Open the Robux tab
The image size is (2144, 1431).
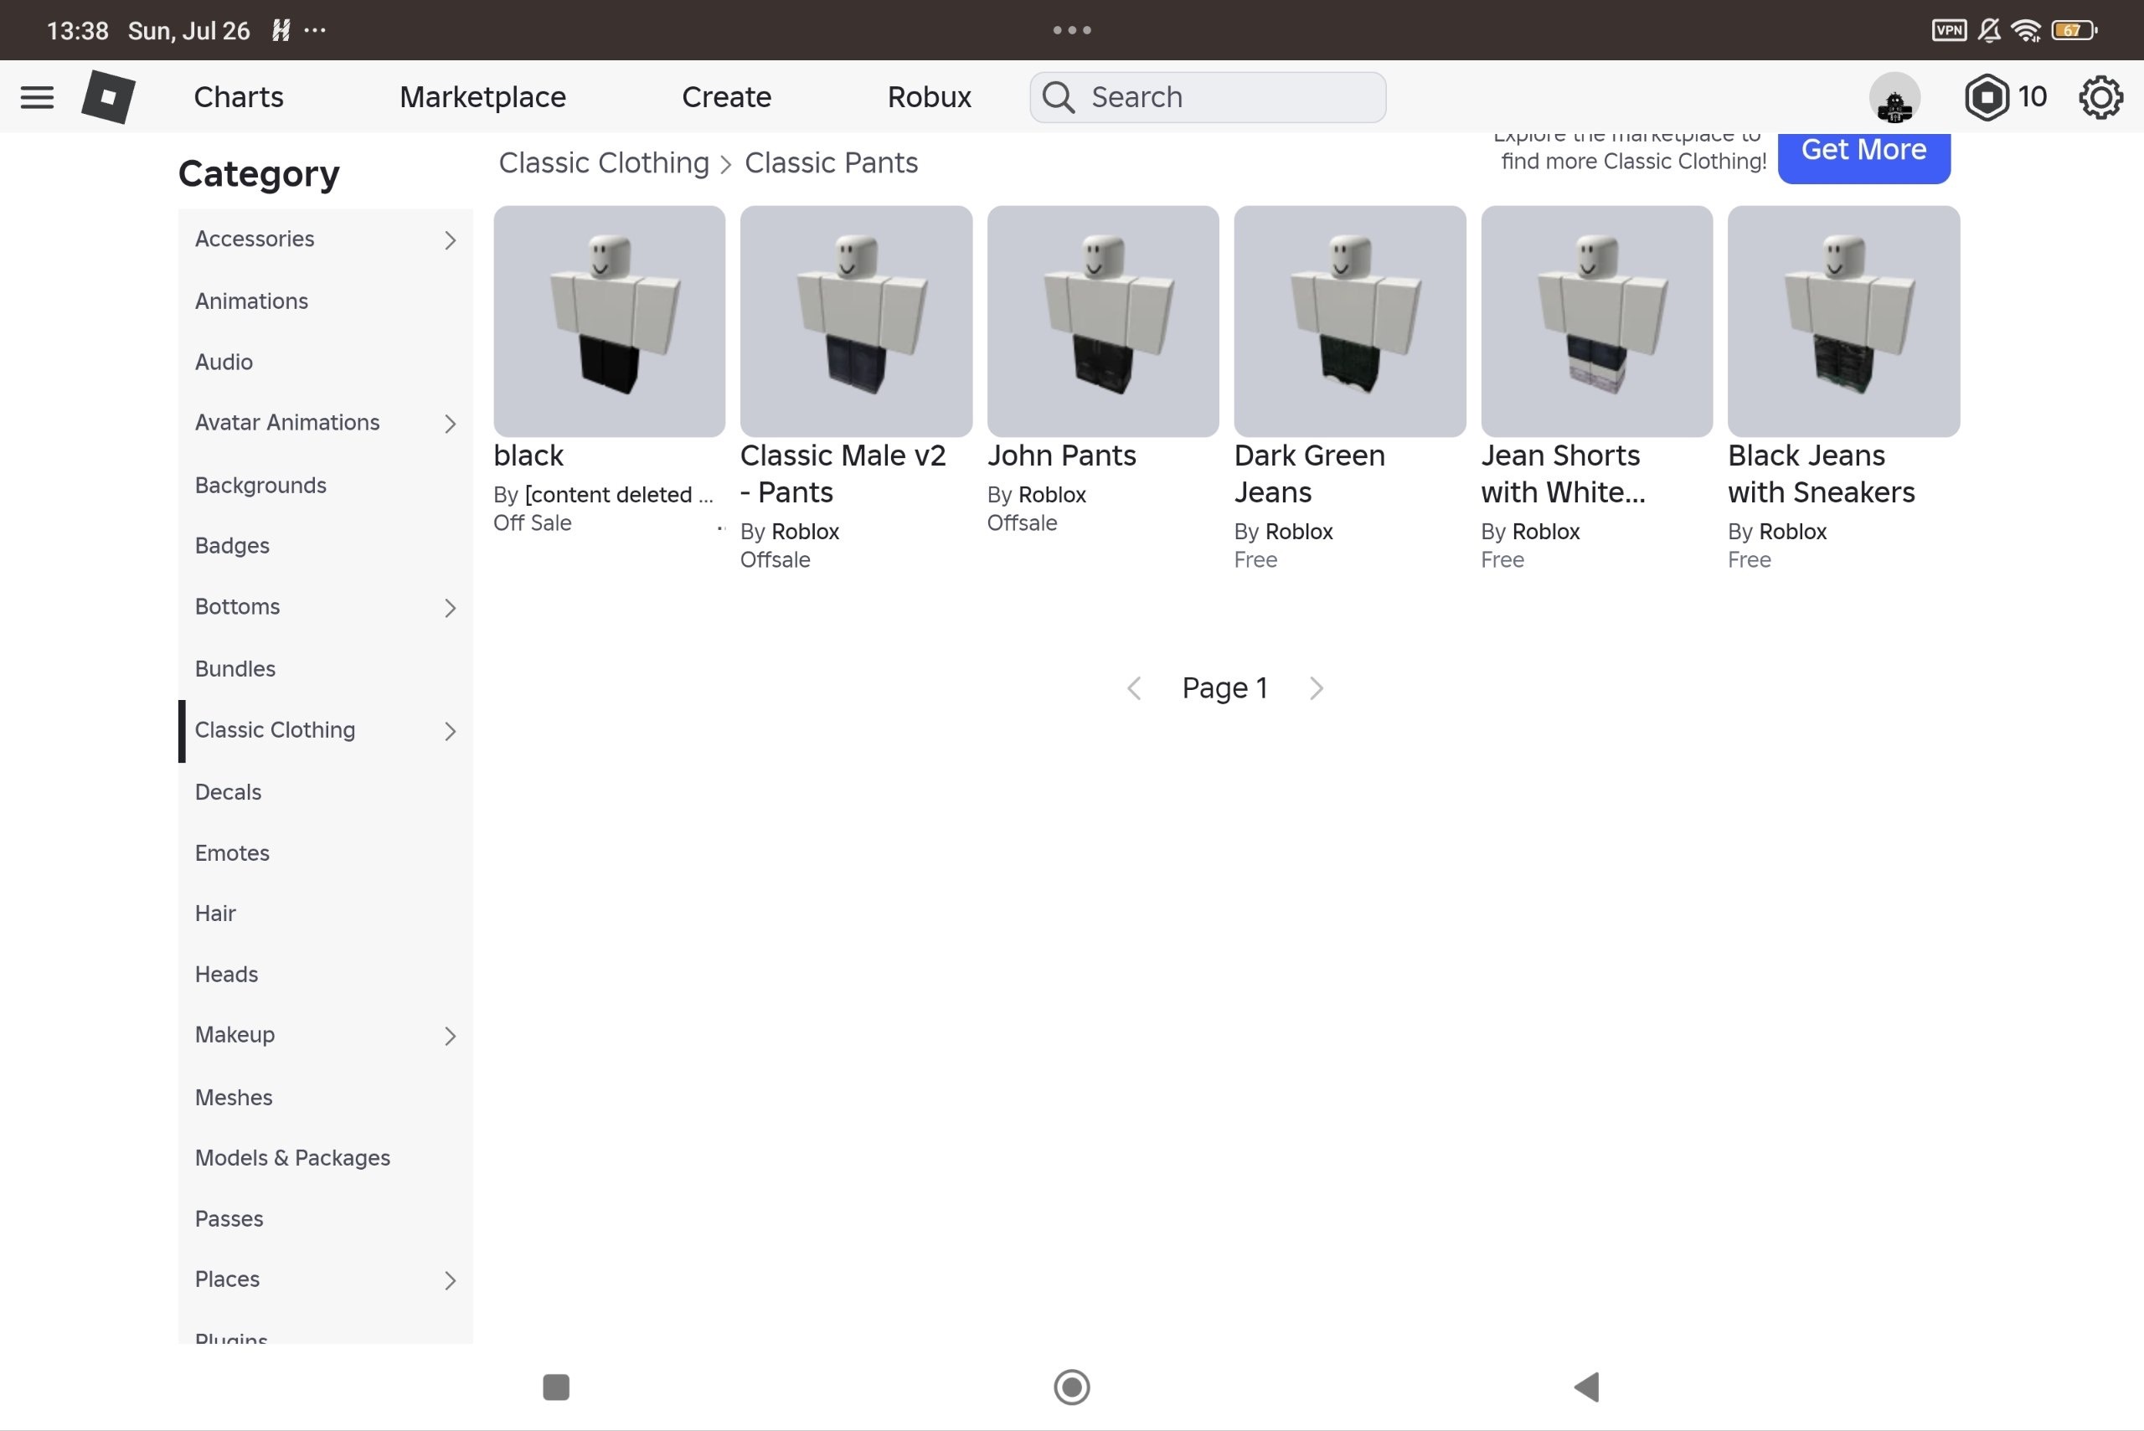point(929,97)
